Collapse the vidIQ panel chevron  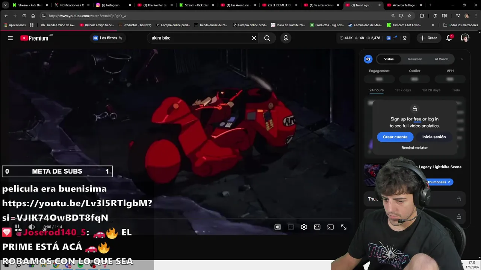click(462, 59)
